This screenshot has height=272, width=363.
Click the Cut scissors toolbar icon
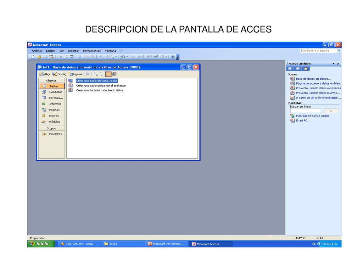[x=80, y=57]
